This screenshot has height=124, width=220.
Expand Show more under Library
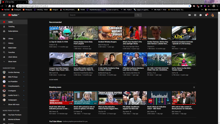14,62
